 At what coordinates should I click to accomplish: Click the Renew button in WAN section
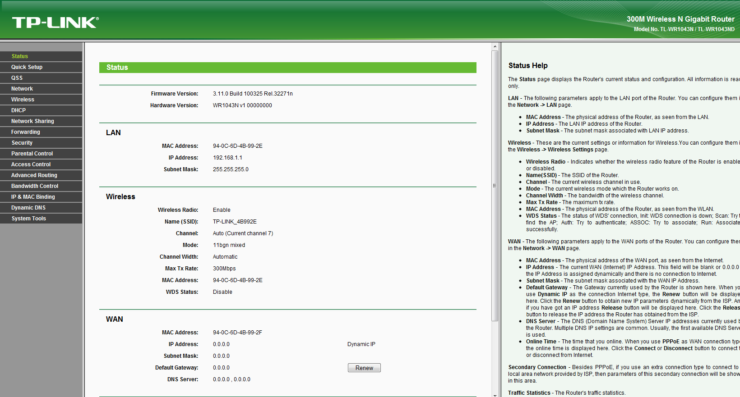(x=364, y=368)
